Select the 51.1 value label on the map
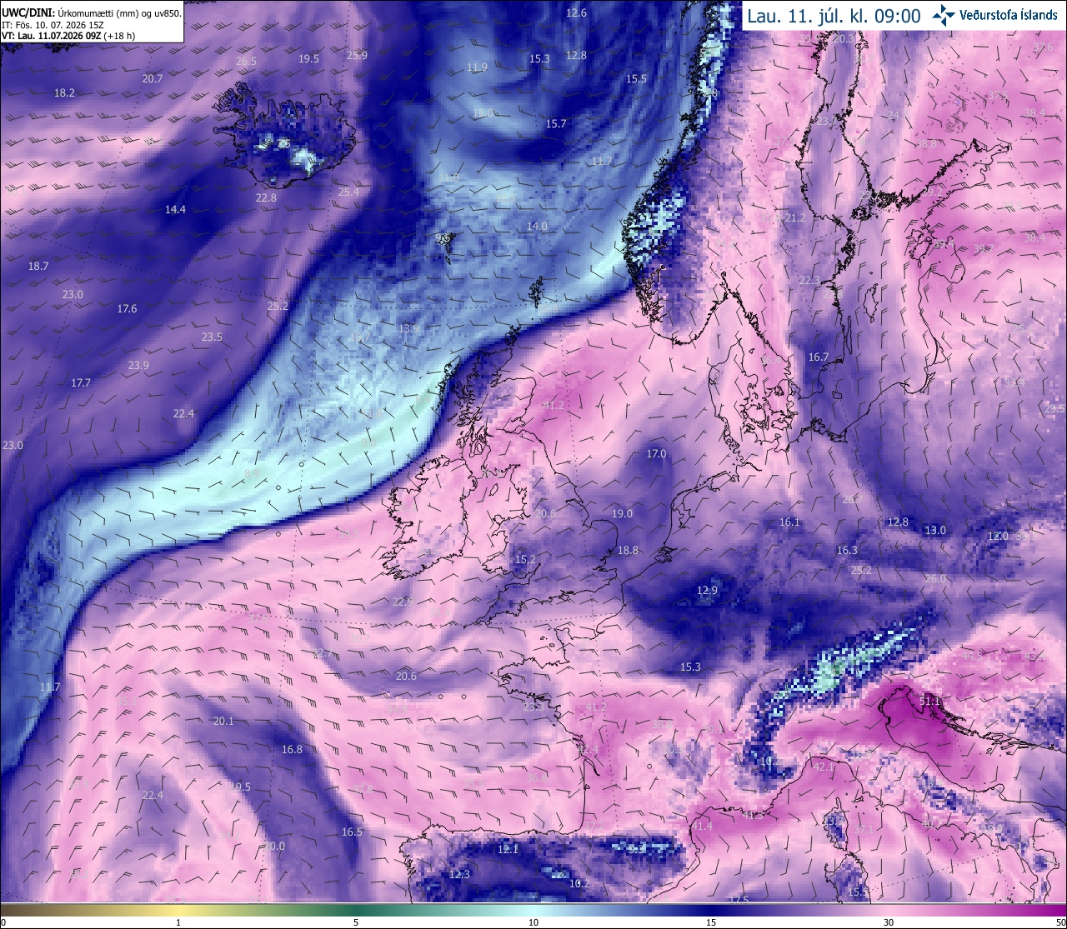 [929, 702]
